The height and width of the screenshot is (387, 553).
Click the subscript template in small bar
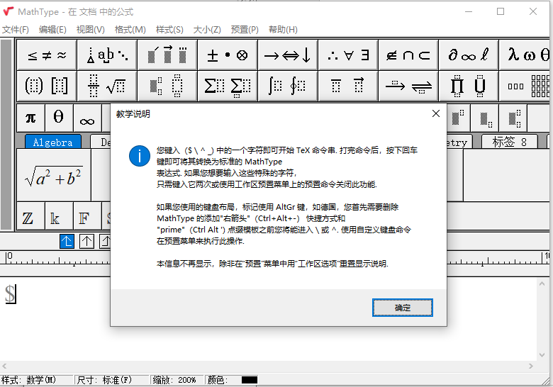(x=485, y=118)
